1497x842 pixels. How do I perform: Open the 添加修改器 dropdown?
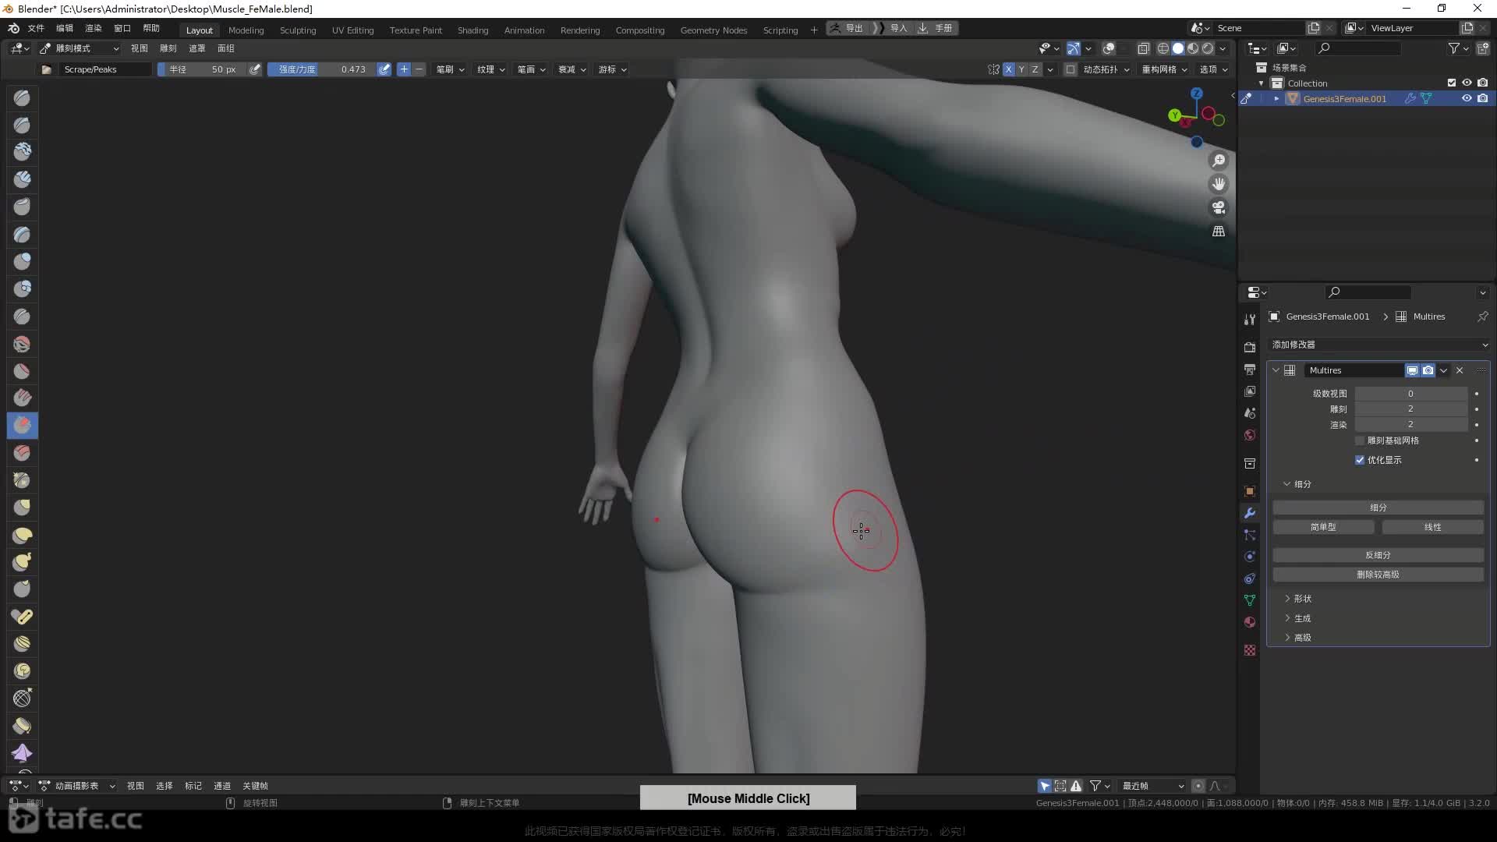point(1379,345)
